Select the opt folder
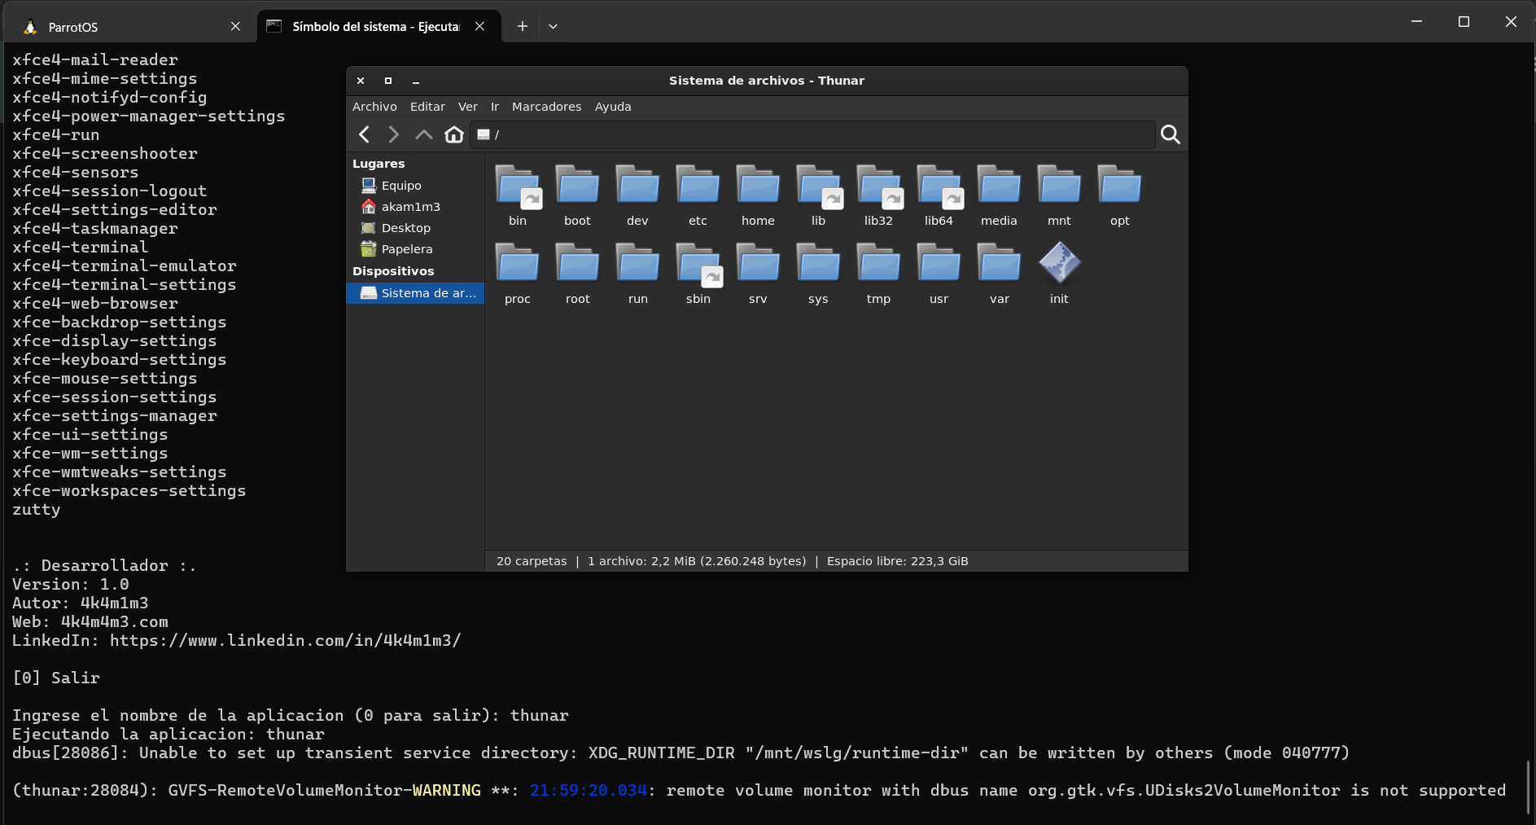The image size is (1536, 825). 1120,196
